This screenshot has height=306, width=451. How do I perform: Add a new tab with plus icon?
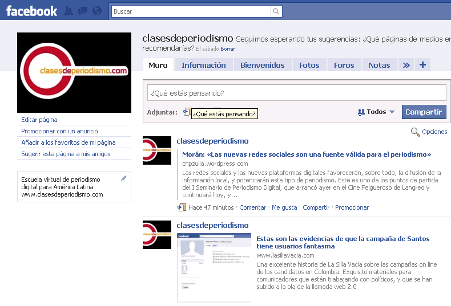(422, 65)
